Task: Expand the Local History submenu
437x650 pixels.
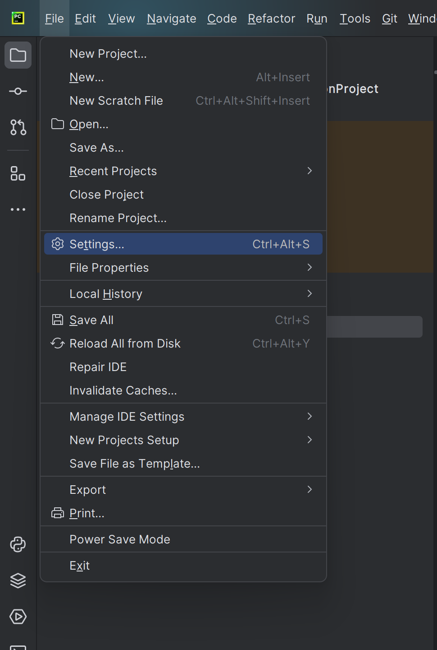Action: (x=183, y=294)
